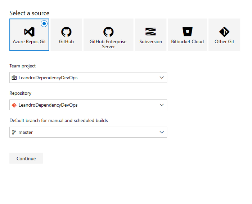Choose the GitHub octocat icon

[x=66, y=32]
